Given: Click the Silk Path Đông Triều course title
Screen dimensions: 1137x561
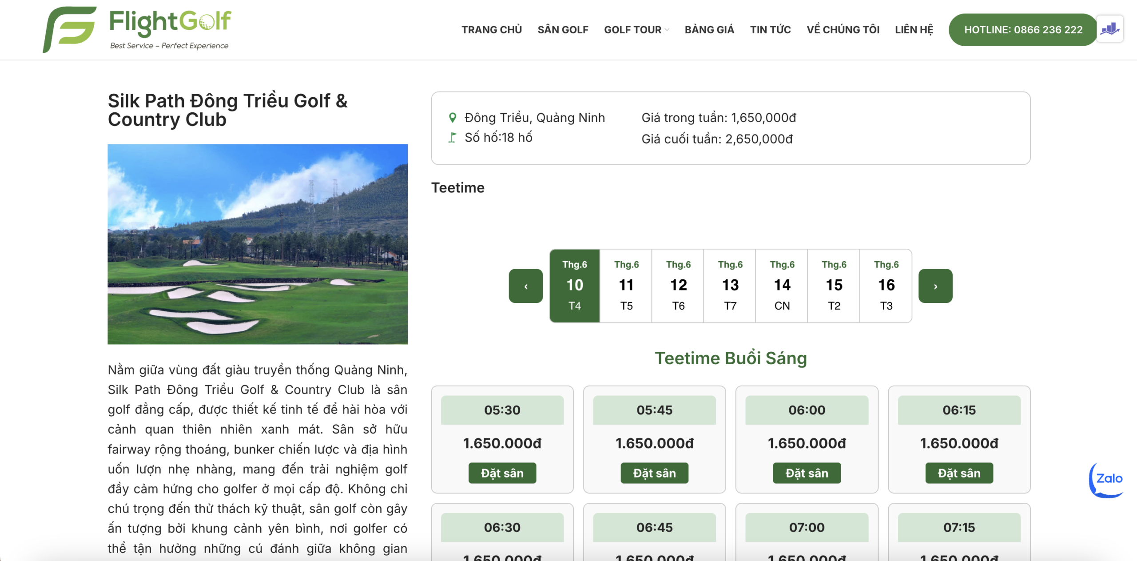Looking at the screenshot, I should 228,110.
